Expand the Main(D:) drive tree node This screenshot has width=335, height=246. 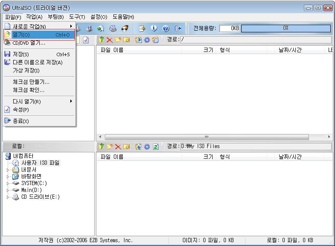click(x=8, y=190)
